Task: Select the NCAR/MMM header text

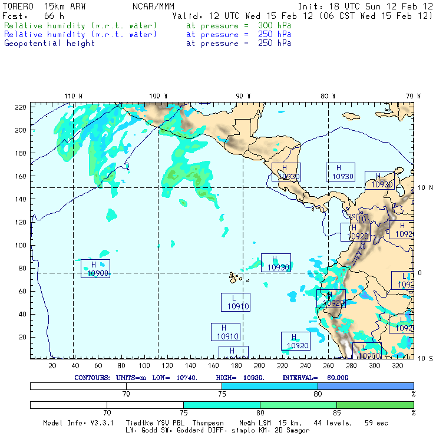Action: tap(153, 6)
